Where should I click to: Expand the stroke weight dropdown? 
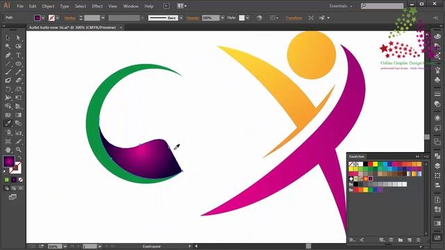click(x=103, y=18)
